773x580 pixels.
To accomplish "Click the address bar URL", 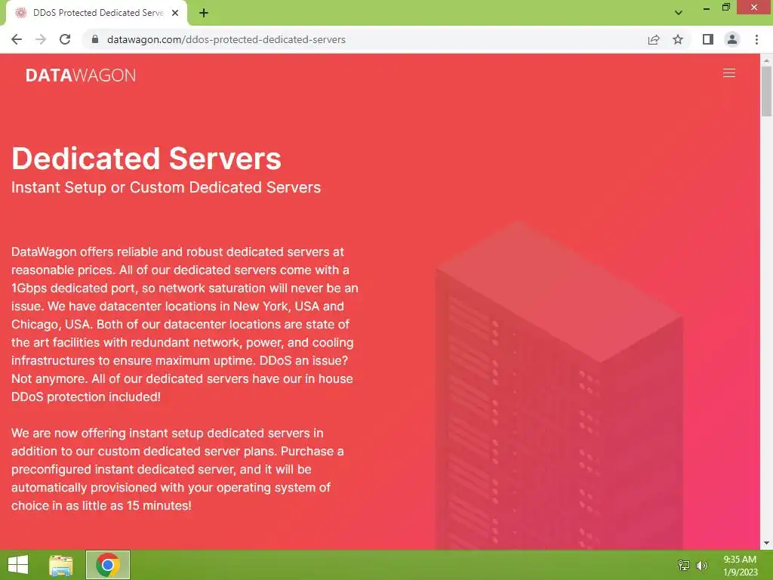I will pos(226,39).
